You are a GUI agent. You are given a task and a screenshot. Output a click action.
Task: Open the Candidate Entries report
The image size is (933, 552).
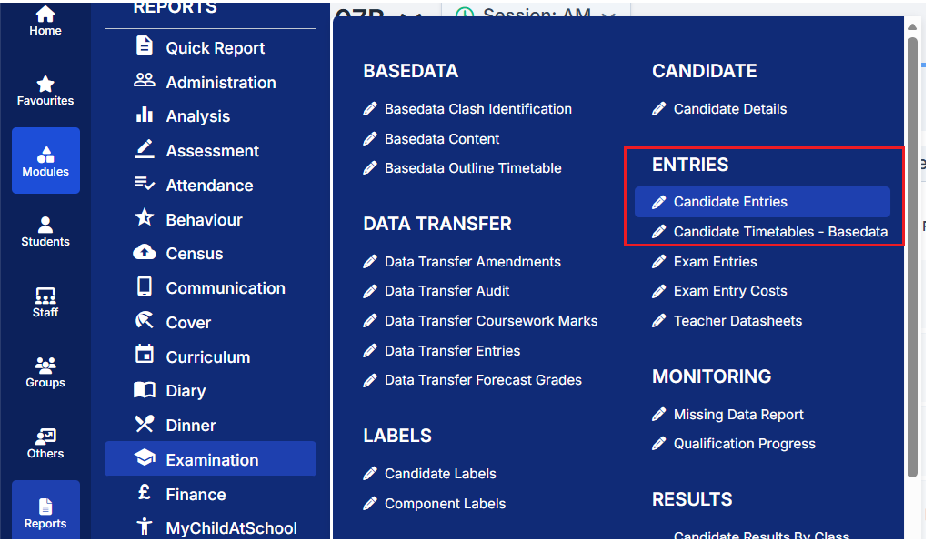[x=730, y=202]
